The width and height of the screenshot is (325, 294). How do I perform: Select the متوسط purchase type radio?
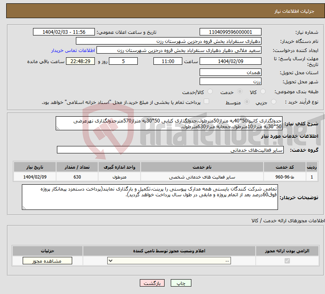(247, 101)
